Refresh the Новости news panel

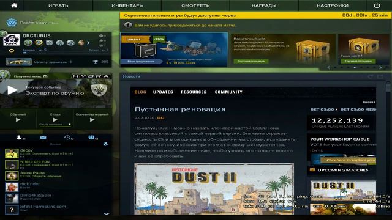[x=370, y=76]
